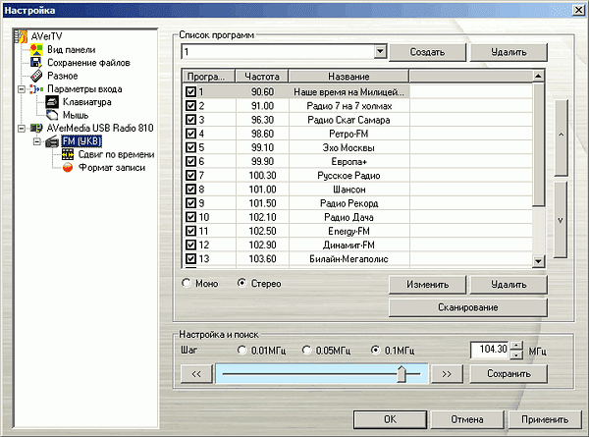Click the station list scroll down arrow
The width and height of the screenshot is (589, 437).
[538, 261]
